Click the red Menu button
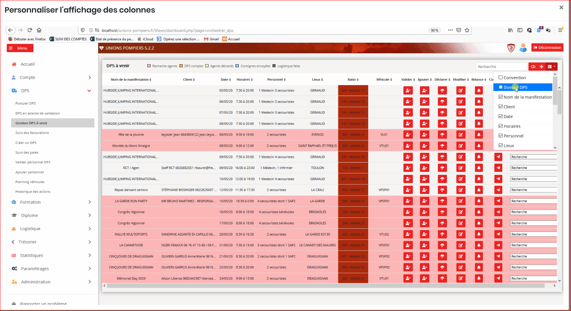Viewport: 571px width, 311px height. point(20,48)
